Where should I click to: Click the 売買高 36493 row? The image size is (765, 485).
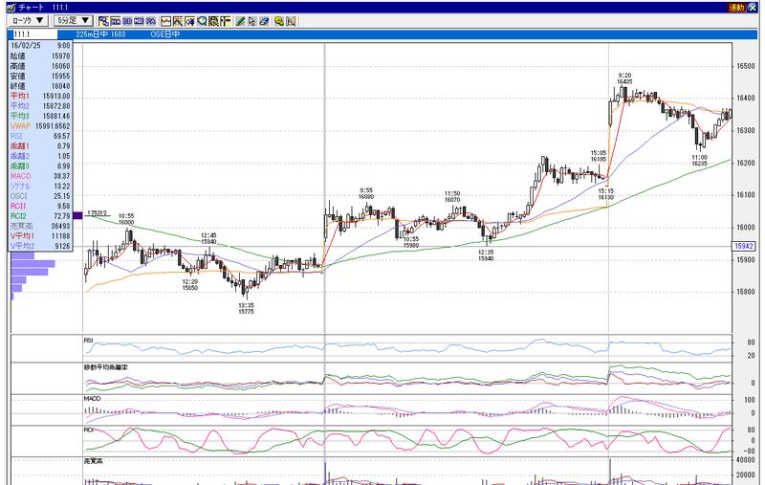click(x=40, y=227)
